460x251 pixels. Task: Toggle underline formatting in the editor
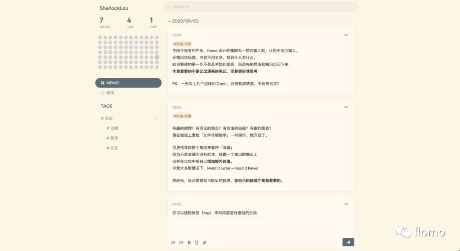(x=196, y=243)
